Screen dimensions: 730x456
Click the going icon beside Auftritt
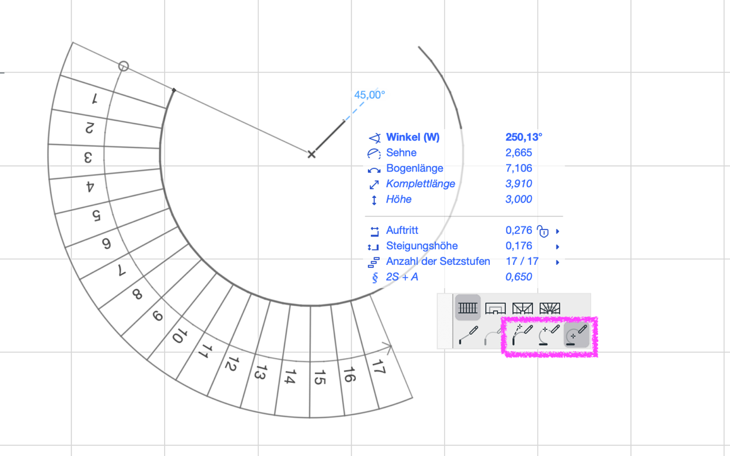click(x=374, y=231)
